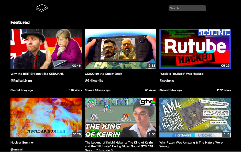Click title 'Russia's 'YouTube' Was Hacked'
Screen dimensions: 241x152
(x=181, y=74)
